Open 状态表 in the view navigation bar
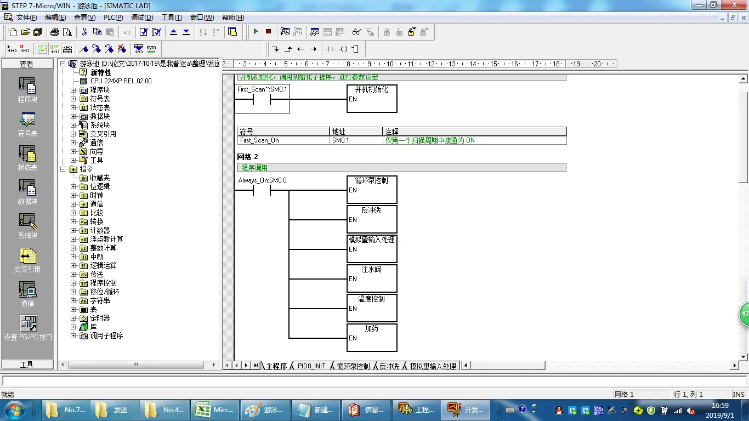Image resolution: width=749 pixels, height=421 pixels. pyautogui.click(x=27, y=158)
